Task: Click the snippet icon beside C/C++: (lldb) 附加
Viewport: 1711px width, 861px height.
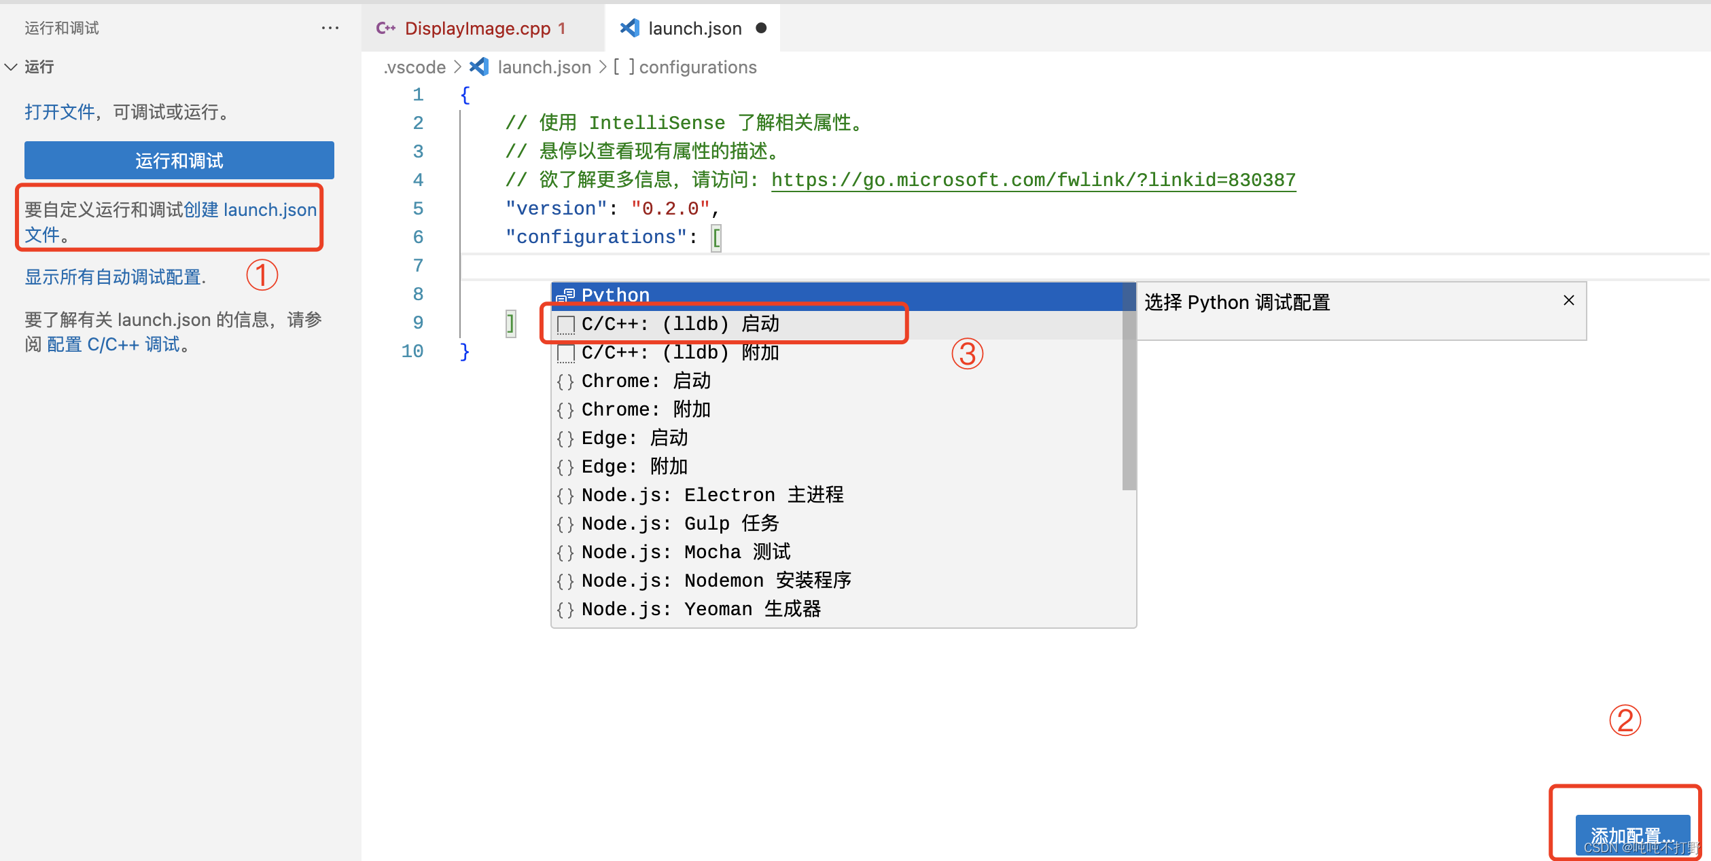Action: (x=565, y=354)
